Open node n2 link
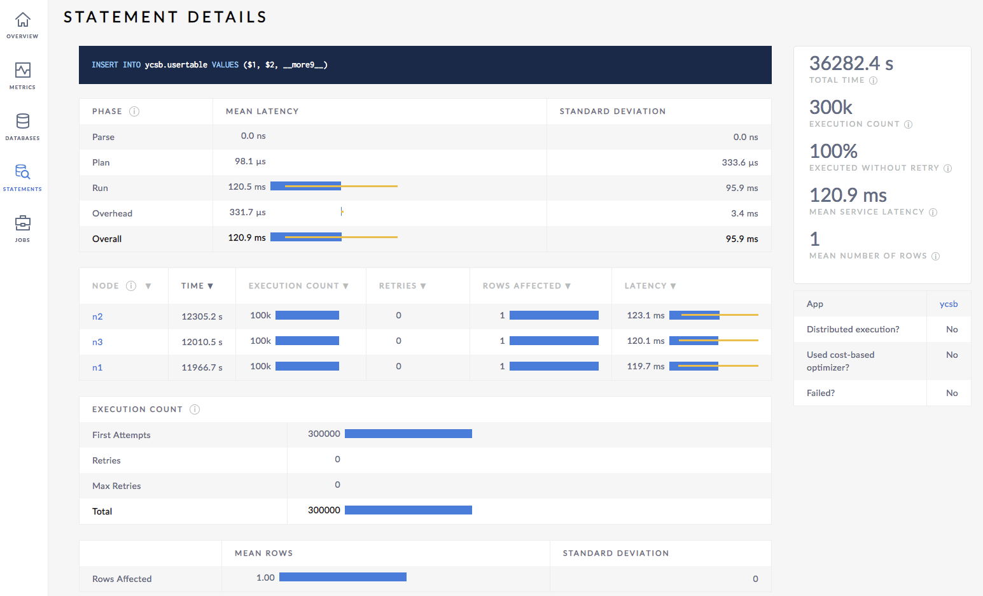Image resolution: width=983 pixels, height=596 pixels. point(97,316)
